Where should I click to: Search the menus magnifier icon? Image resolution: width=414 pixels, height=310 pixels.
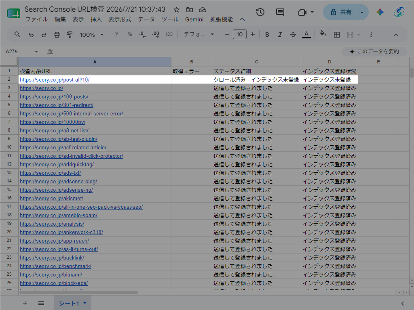17,35
